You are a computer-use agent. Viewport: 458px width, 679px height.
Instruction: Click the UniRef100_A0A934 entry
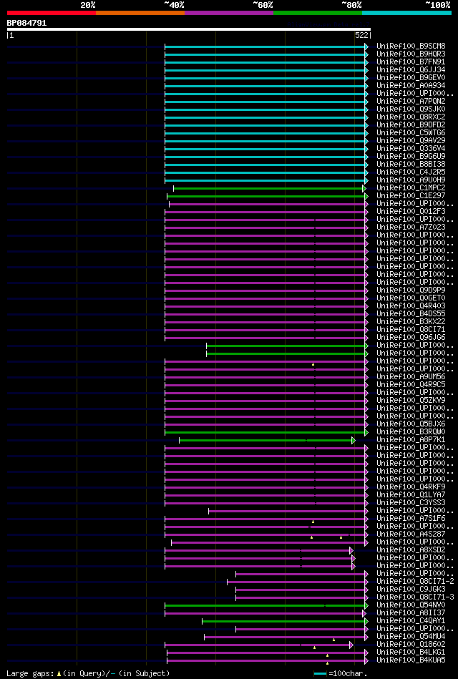[411, 86]
